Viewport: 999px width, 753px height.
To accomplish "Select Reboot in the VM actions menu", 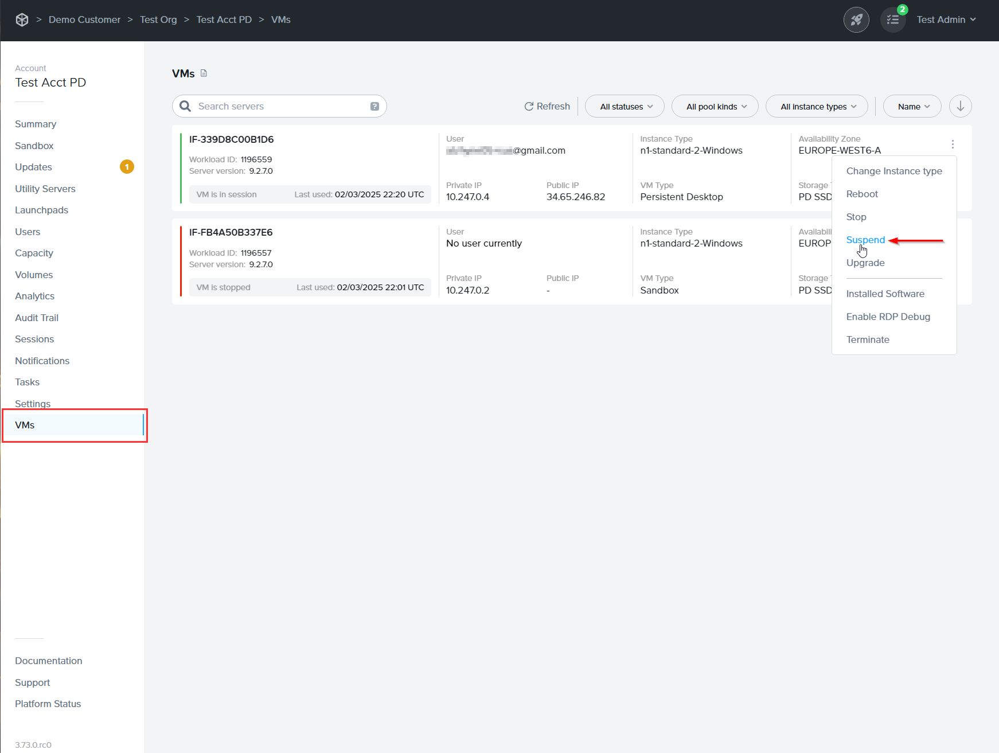I will (x=862, y=194).
